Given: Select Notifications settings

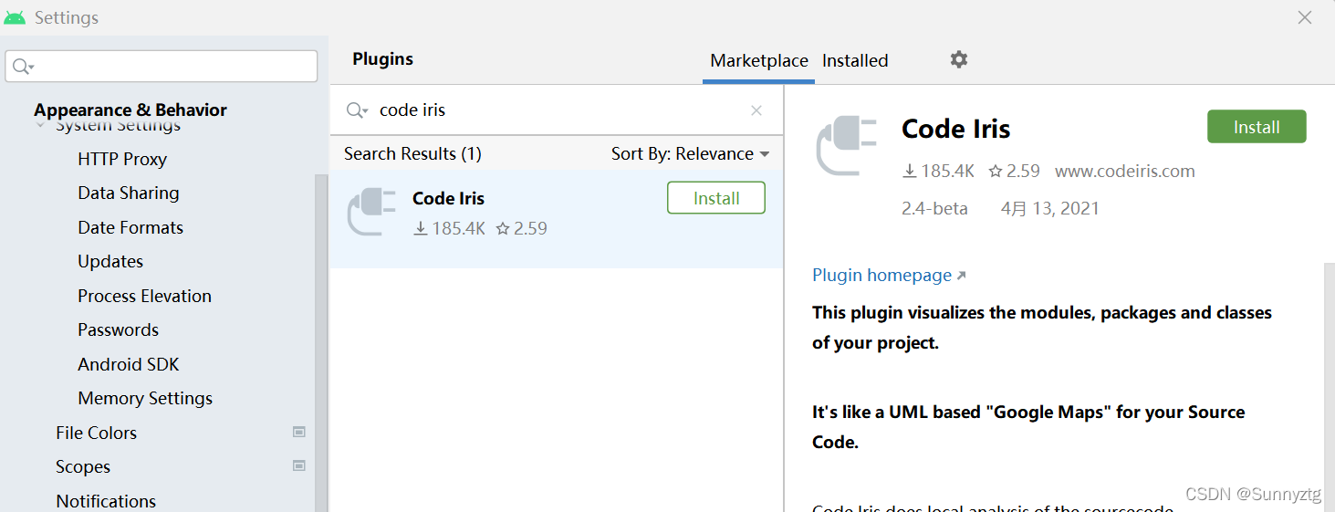Looking at the screenshot, I should point(106,501).
